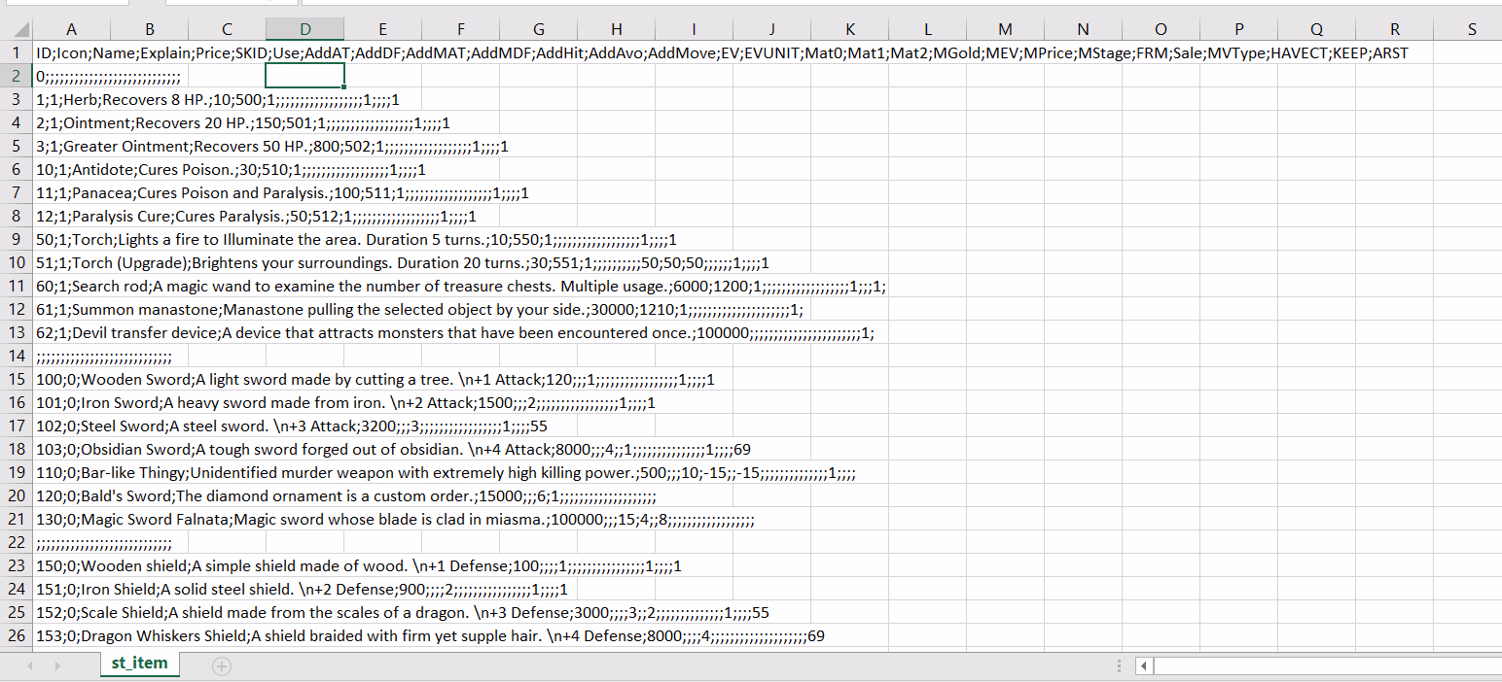Image resolution: width=1502 pixels, height=682 pixels.
Task: Open the st_item sheet tab
Action: point(139,664)
